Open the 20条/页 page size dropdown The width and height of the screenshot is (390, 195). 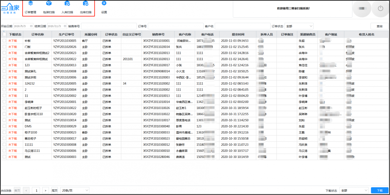(x=75, y=190)
